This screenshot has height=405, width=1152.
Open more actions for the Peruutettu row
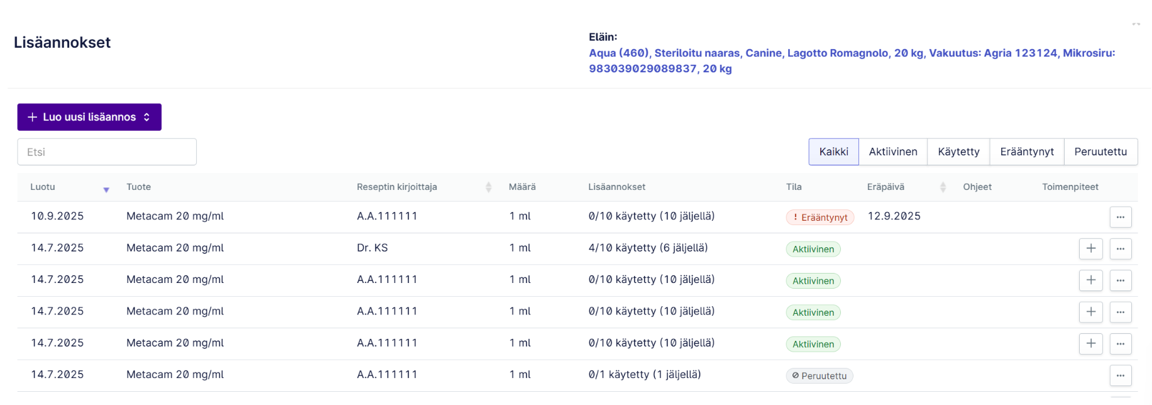point(1120,375)
